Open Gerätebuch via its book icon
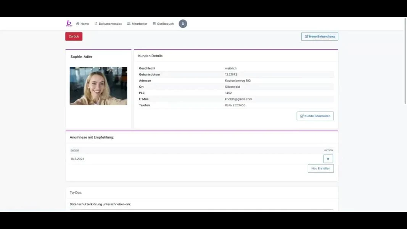 point(154,24)
